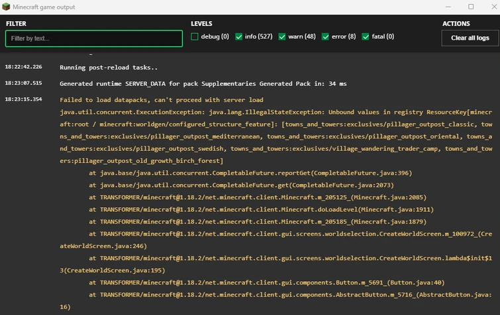This screenshot has height=315, width=500.
Task: Focus the Filter by text field
Action: point(94,38)
